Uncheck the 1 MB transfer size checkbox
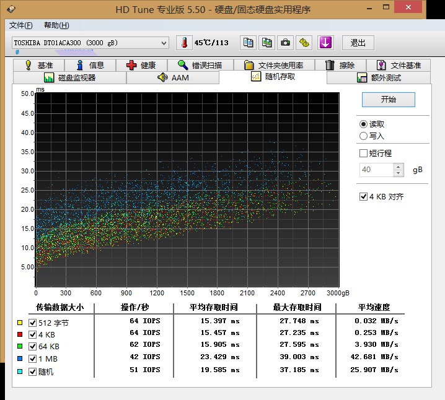 click(32, 359)
